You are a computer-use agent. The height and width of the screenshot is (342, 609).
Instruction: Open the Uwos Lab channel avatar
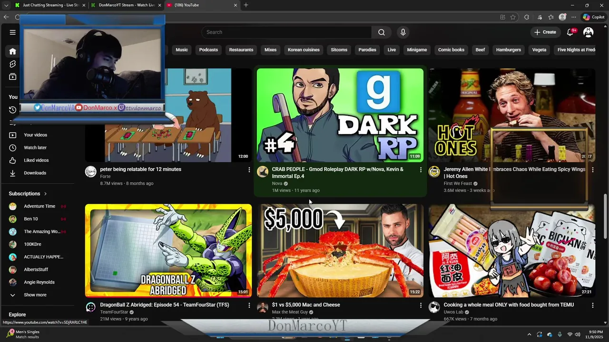(x=434, y=307)
